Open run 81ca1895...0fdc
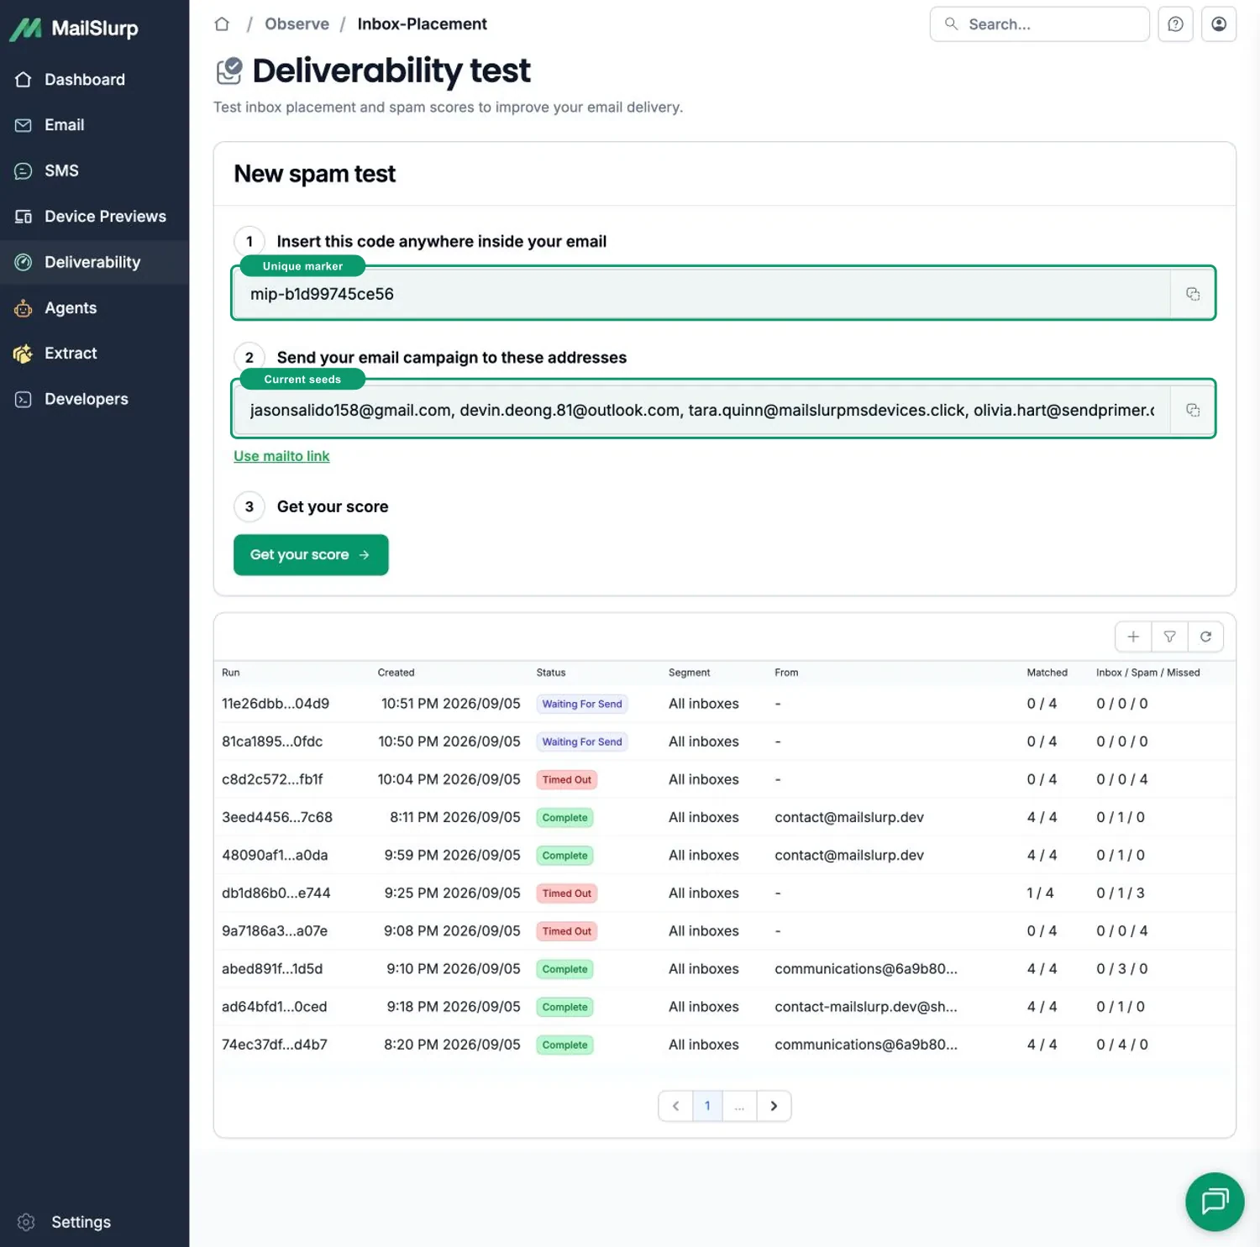This screenshot has width=1260, height=1247. pyautogui.click(x=272, y=741)
